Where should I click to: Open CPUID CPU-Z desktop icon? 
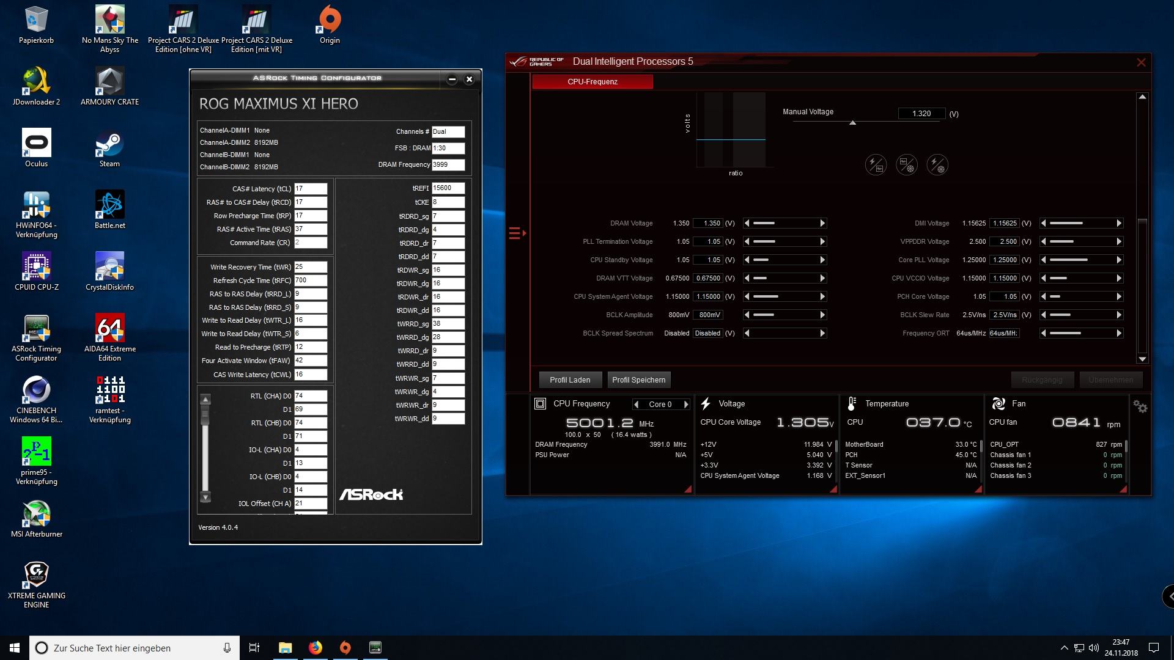[x=36, y=271]
